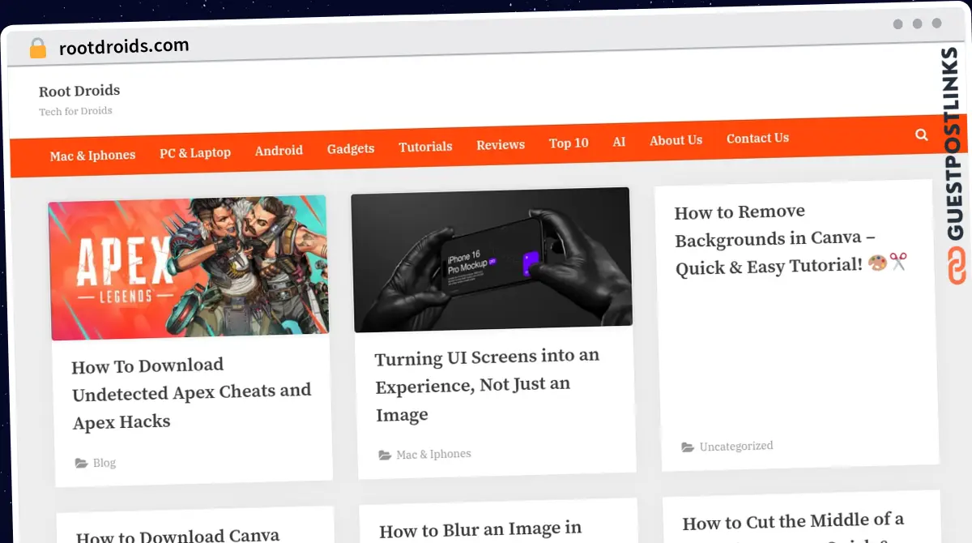This screenshot has height=543, width=972.
Task: Open the Top 10 menu item
Action: coord(568,143)
